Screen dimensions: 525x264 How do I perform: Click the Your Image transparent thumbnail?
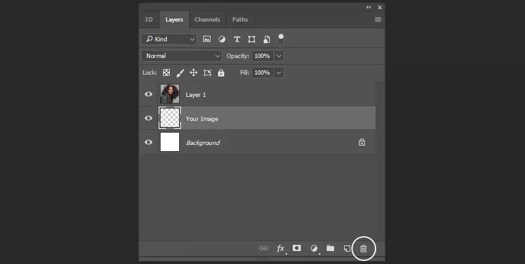[x=170, y=118]
